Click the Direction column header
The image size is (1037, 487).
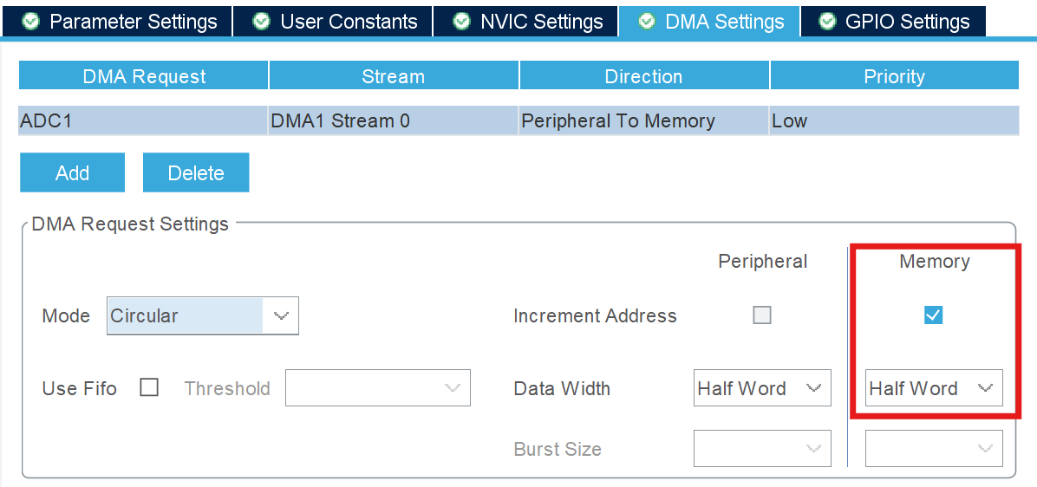(643, 75)
